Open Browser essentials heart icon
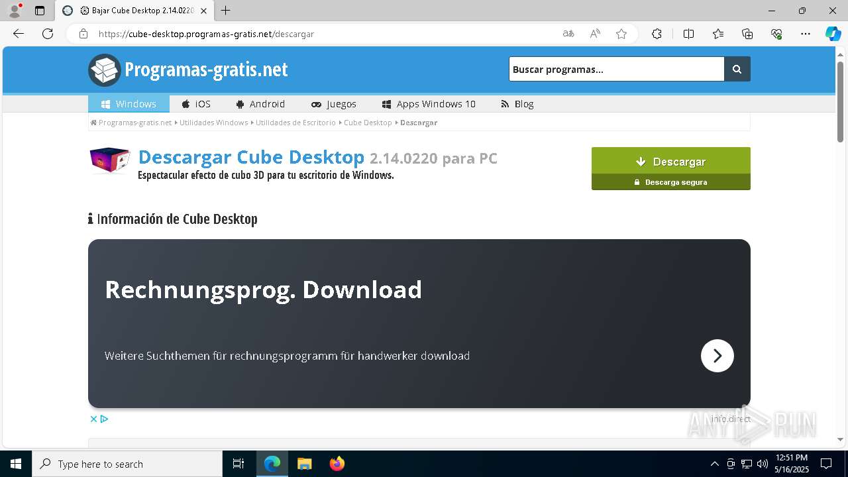848x477 pixels. [776, 34]
